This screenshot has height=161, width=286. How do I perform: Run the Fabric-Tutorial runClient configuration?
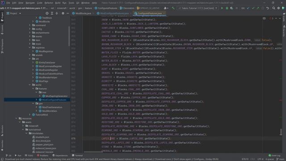click(222, 8)
